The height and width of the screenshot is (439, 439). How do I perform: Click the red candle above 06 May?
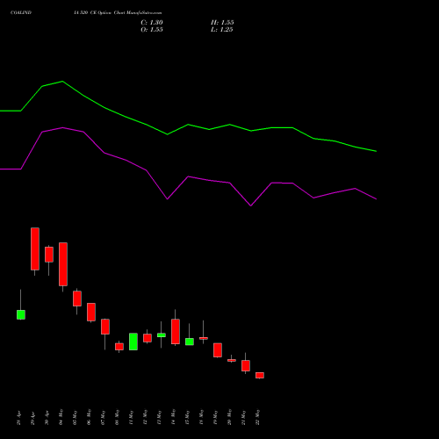pos(91,312)
